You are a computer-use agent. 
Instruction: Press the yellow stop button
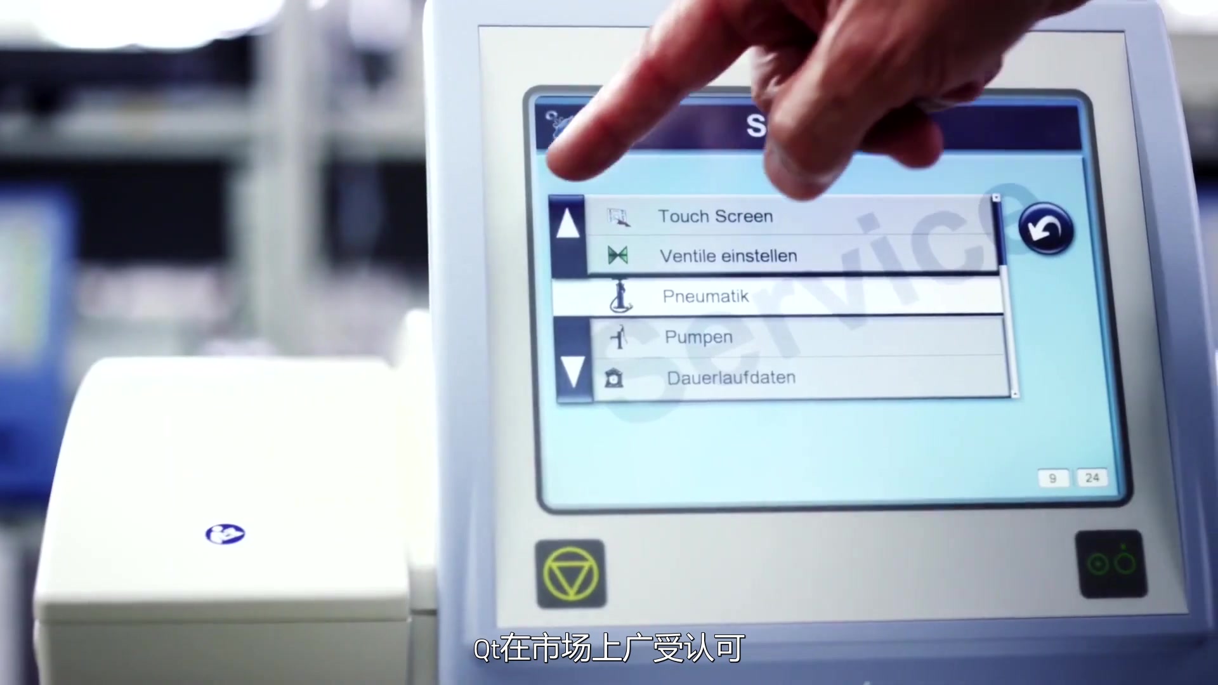570,575
